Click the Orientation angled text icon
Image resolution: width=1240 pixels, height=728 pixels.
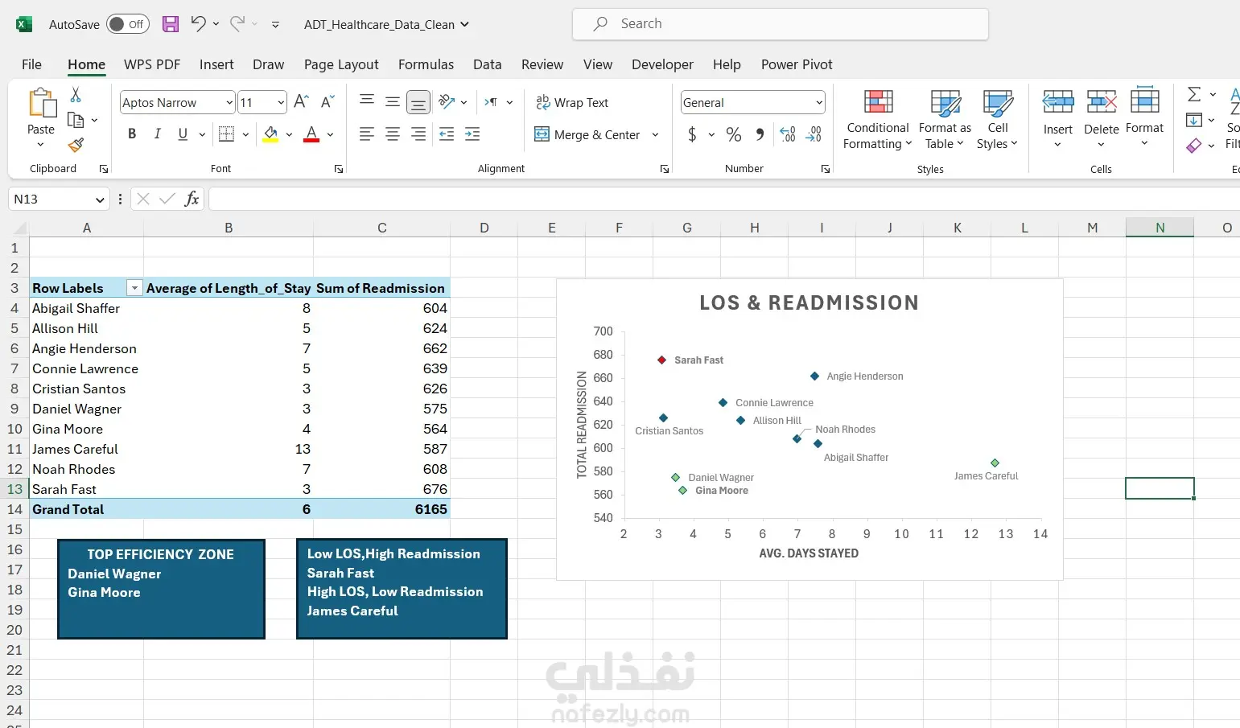[x=447, y=101]
